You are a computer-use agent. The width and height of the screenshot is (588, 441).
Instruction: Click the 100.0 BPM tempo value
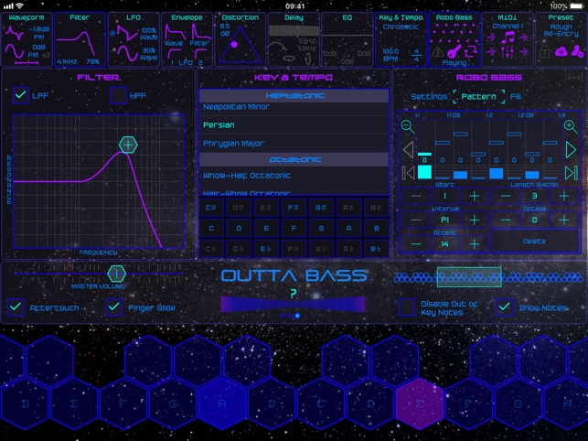click(390, 55)
